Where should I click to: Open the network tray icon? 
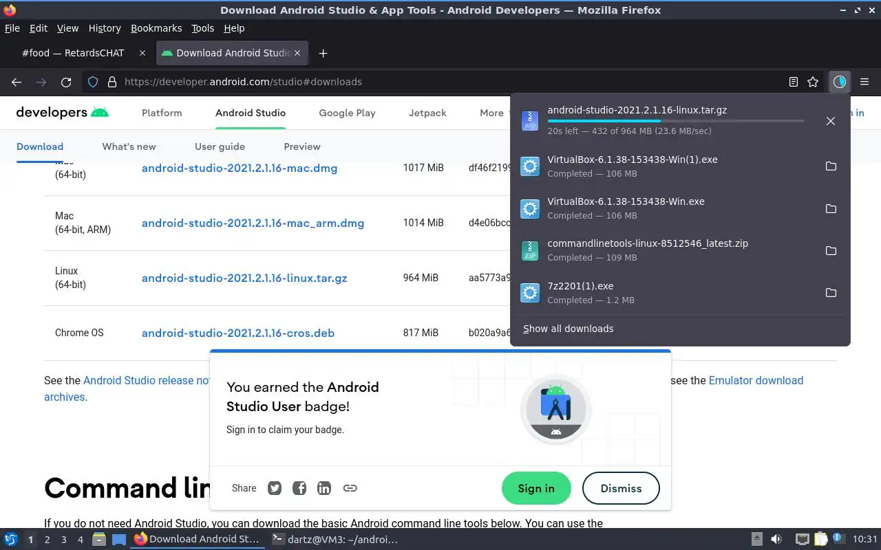click(x=803, y=540)
